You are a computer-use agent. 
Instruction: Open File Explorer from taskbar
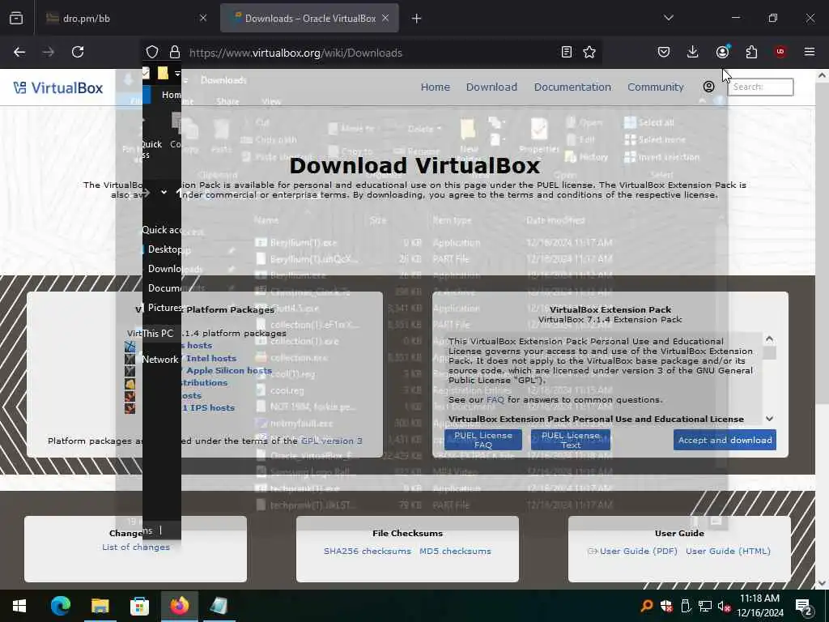[x=100, y=606]
